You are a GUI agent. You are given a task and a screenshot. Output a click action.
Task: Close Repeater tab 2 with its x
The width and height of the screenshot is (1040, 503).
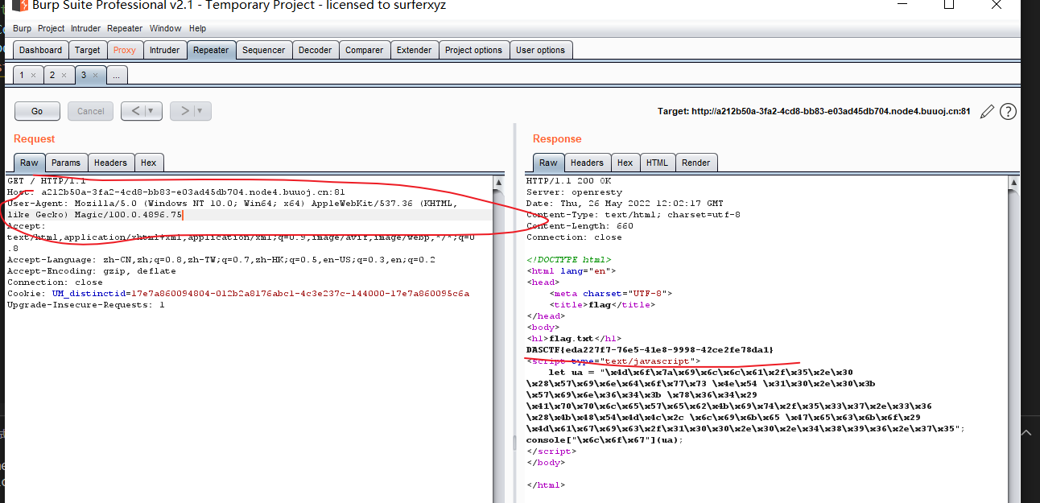click(x=64, y=76)
